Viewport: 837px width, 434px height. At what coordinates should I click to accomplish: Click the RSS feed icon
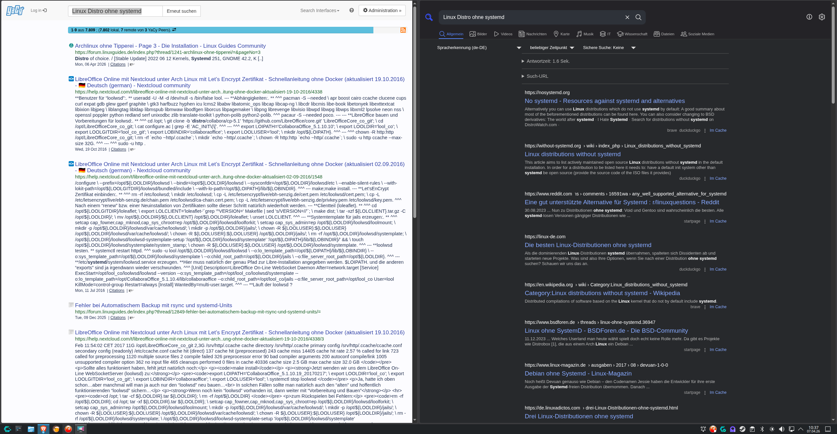click(403, 30)
